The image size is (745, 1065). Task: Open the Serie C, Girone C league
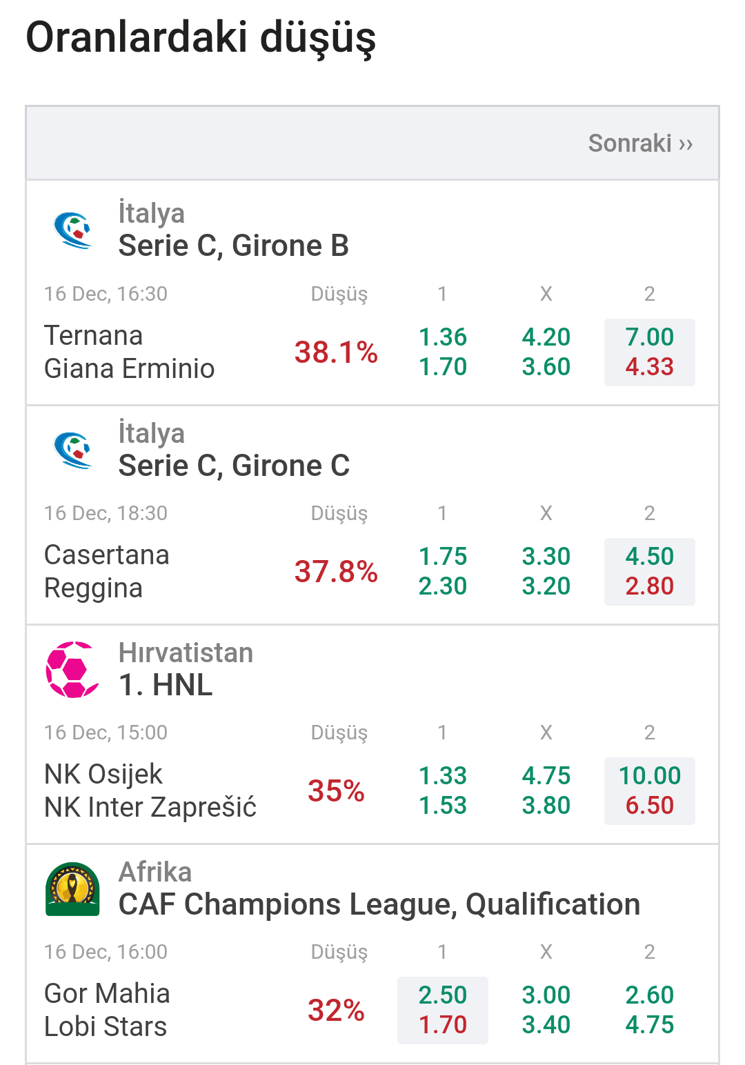(x=234, y=466)
